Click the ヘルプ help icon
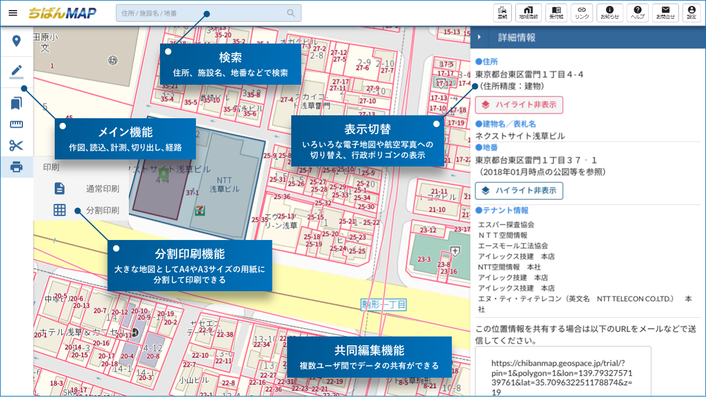The image size is (706, 400). [637, 12]
